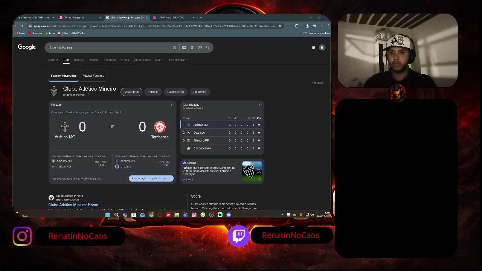Expand the Classificação card arrow

(259, 105)
